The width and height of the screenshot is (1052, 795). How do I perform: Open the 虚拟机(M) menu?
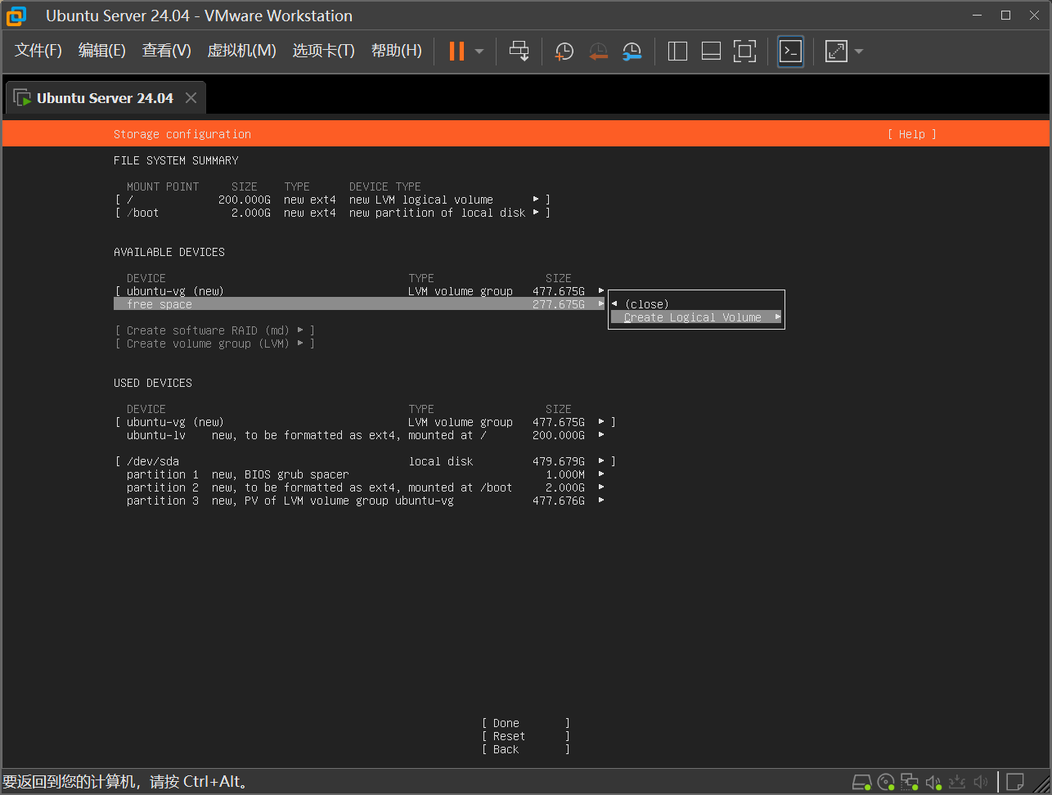pyautogui.click(x=241, y=51)
